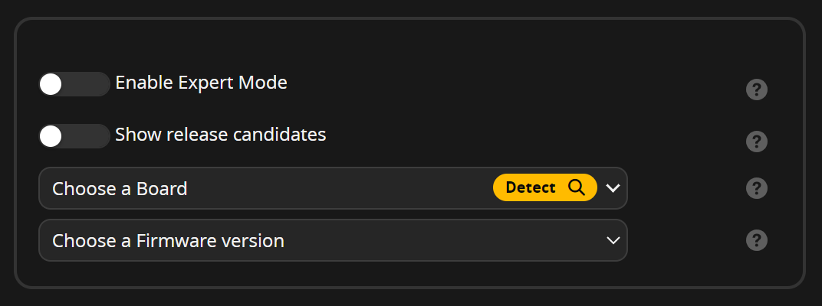The width and height of the screenshot is (822, 306).
Task: Click the question mark beside Choose a Board
Action: 757,188
